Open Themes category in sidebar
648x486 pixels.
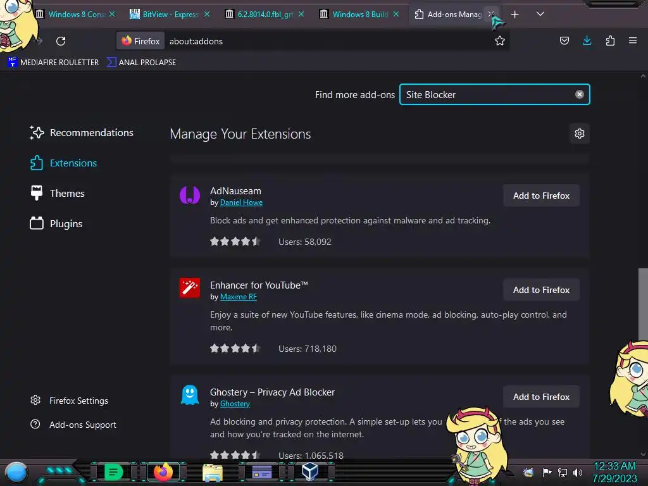(58, 194)
